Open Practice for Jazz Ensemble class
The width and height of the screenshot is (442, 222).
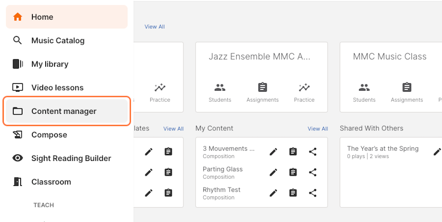pyautogui.click(x=304, y=92)
